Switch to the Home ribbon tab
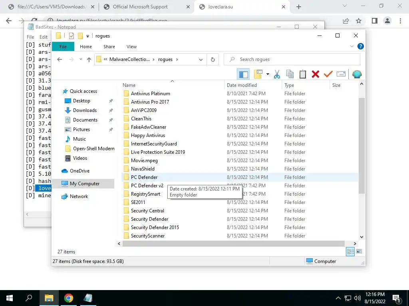 click(x=86, y=47)
